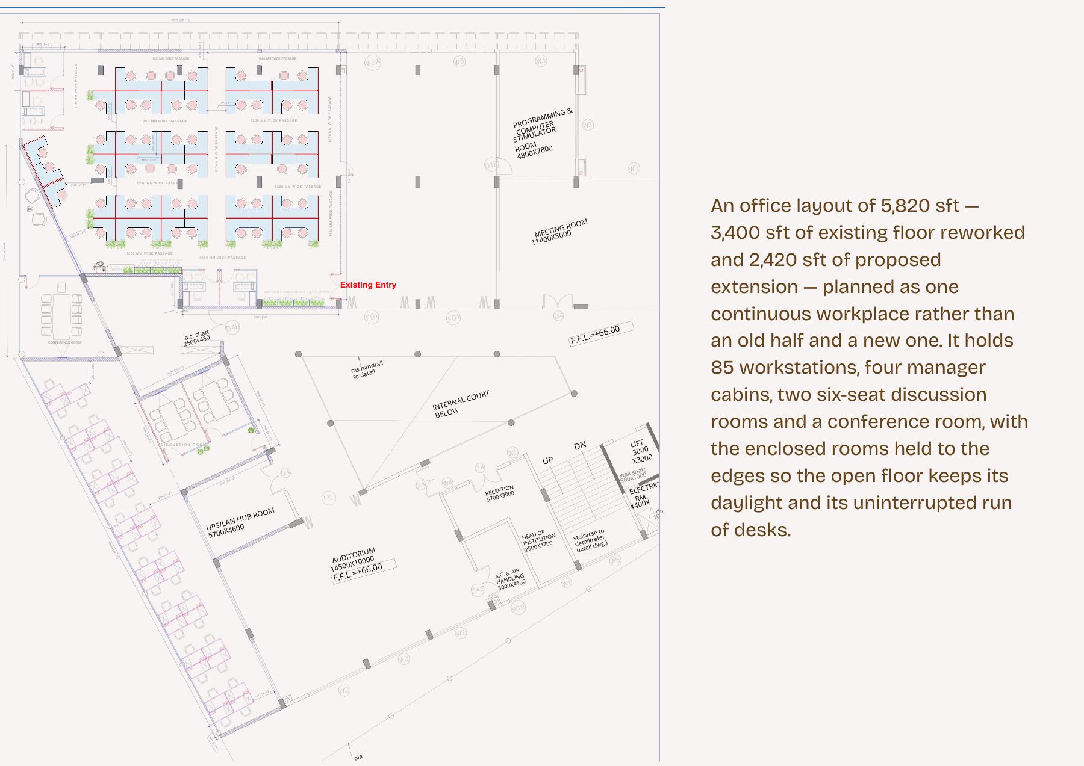The width and height of the screenshot is (1084, 766).
Task: Select the "LIFT 3000X3000" label
Action: click(x=640, y=451)
